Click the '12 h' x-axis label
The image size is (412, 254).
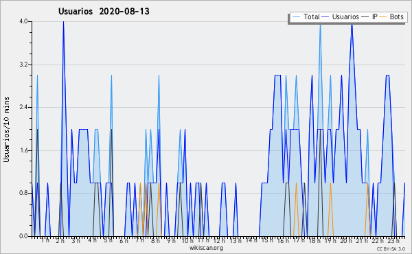point(219,240)
